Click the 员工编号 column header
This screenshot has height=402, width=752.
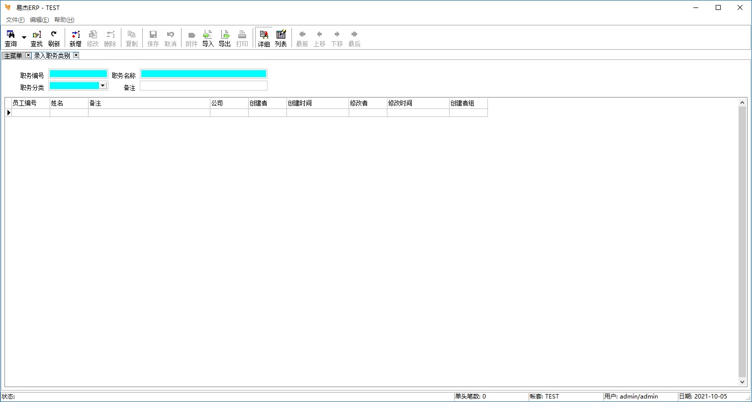click(x=30, y=103)
